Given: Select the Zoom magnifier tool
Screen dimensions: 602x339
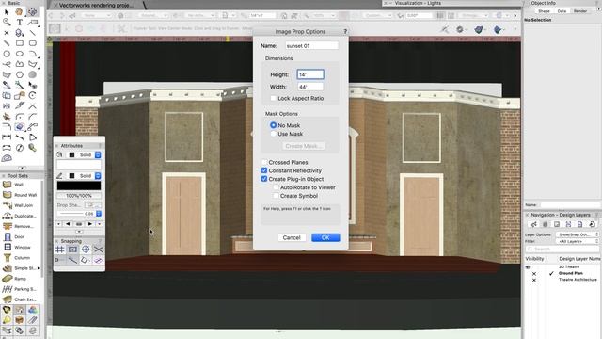Looking at the screenshot, I should [x=7, y=23].
